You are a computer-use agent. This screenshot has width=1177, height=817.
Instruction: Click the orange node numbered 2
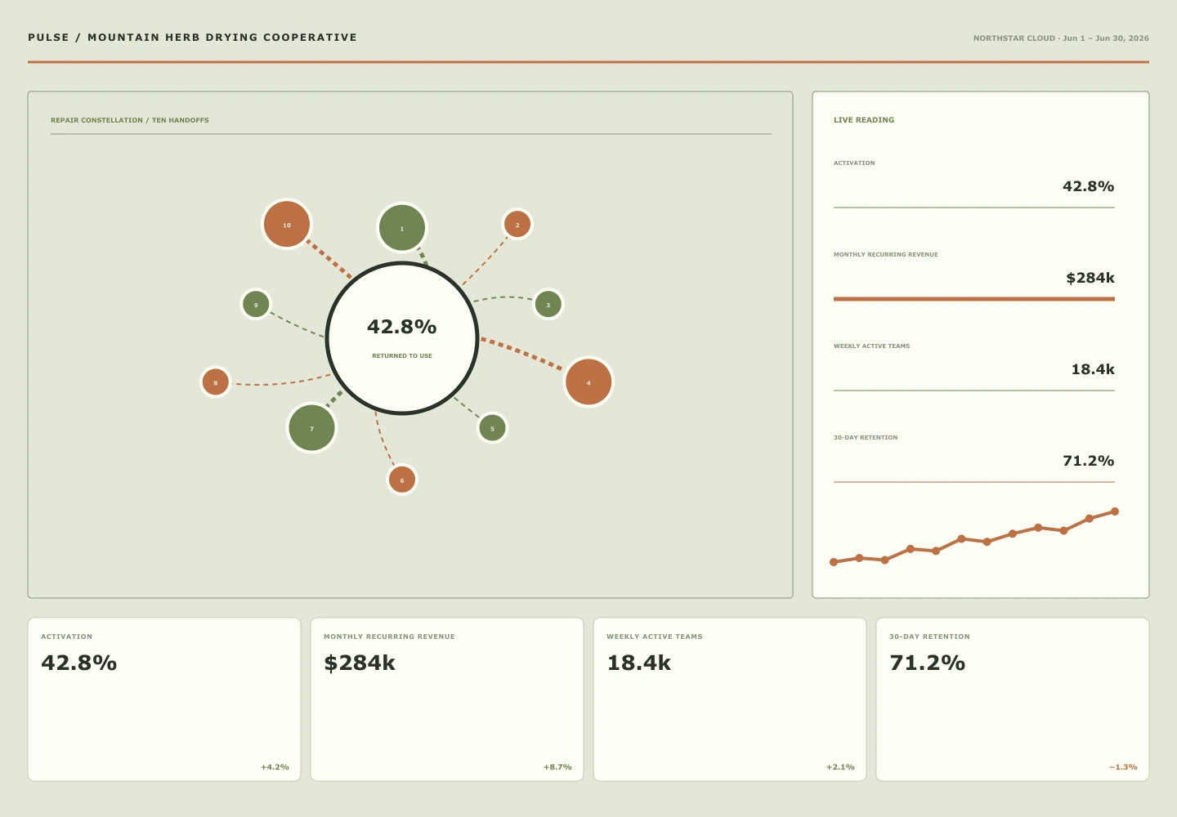click(517, 224)
